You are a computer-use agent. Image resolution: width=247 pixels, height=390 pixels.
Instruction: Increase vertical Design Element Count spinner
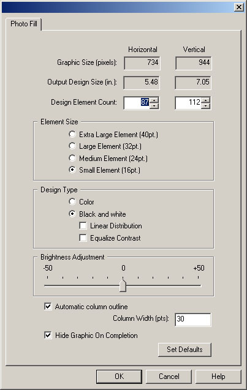pyautogui.click(x=206, y=100)
